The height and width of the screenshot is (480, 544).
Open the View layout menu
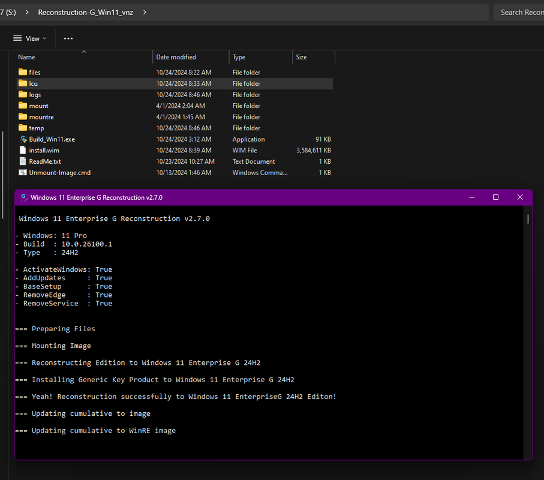point(30,38)
